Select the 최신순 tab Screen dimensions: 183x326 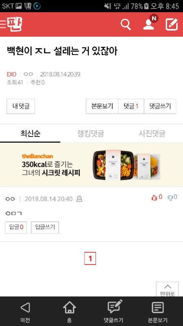[30, 134]
